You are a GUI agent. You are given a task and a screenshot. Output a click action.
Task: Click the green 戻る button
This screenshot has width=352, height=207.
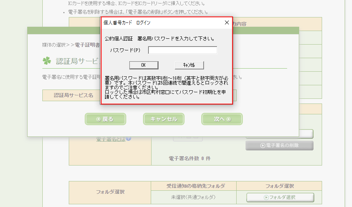pyautogui.click(x=105, y=119)
